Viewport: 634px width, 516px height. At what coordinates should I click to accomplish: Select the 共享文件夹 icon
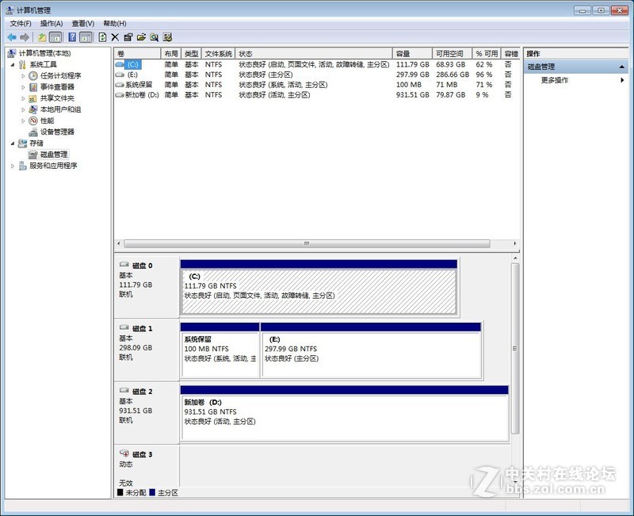click(33, 98)
